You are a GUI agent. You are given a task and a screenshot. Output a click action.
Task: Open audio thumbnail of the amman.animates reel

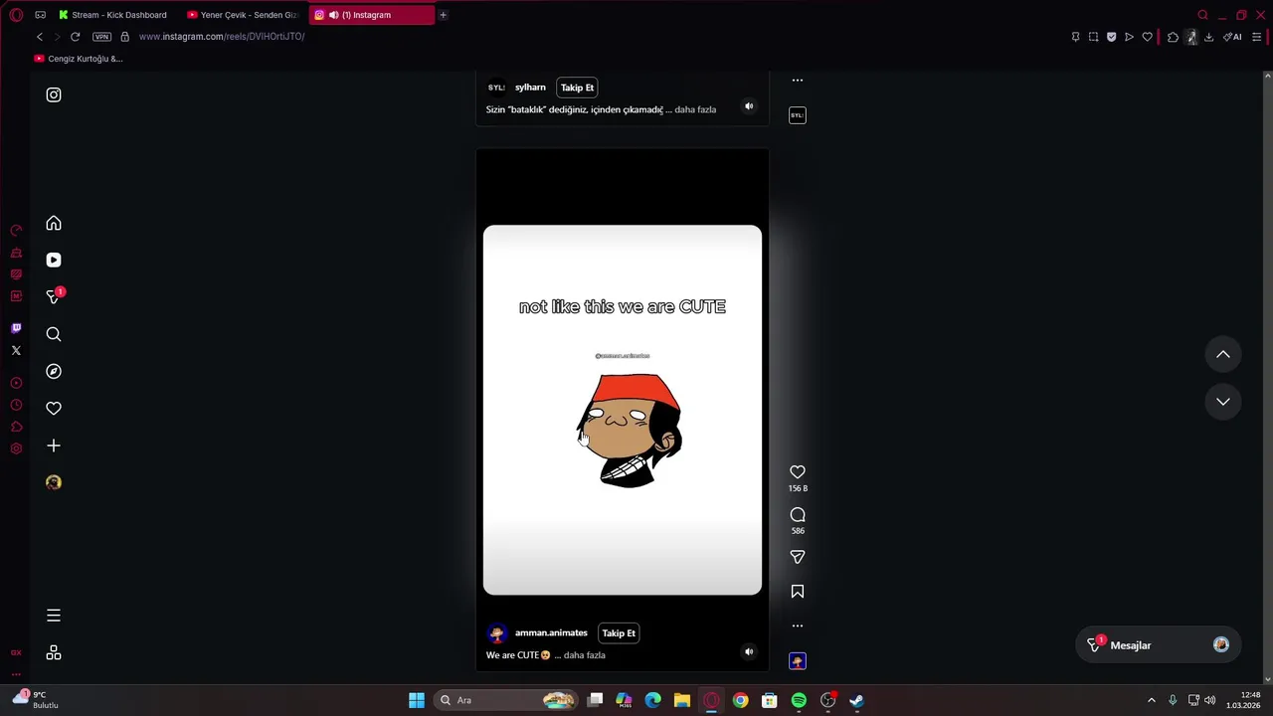pos(798,661)
